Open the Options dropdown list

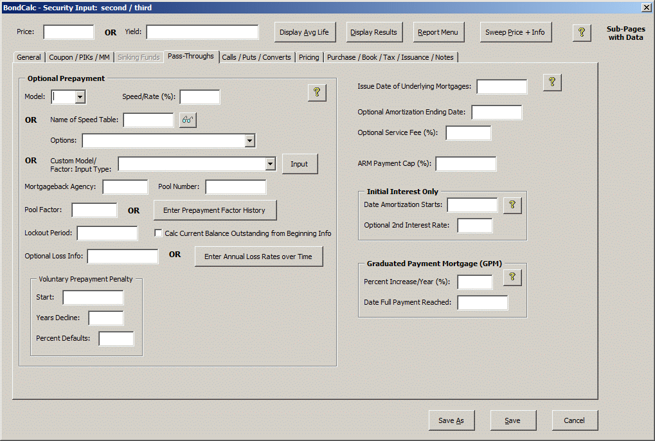click(249, 141)
